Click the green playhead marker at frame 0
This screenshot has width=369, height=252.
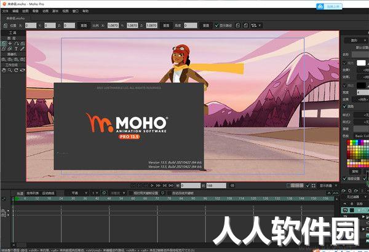click(17, 199)
